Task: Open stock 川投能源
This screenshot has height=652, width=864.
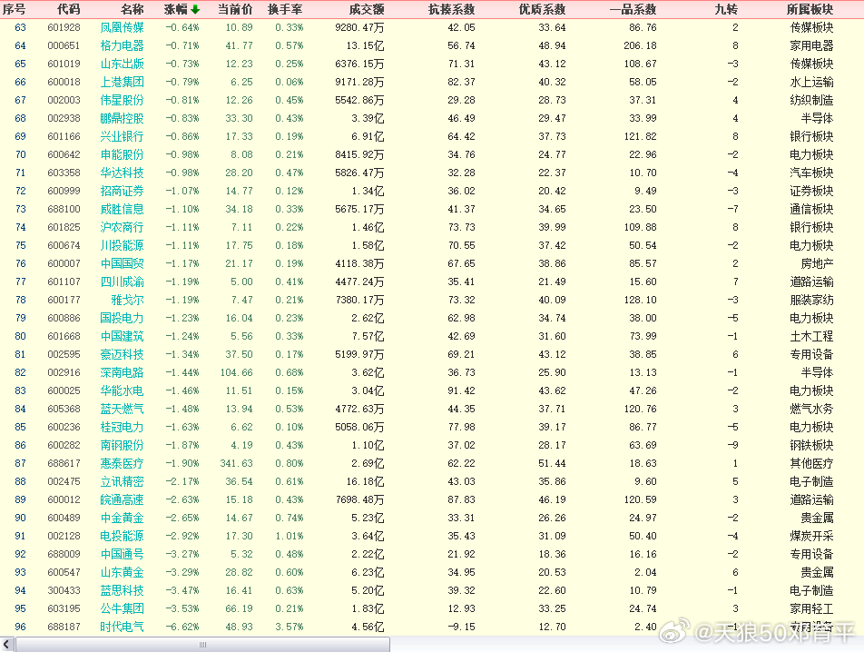Action: [122, 246]
